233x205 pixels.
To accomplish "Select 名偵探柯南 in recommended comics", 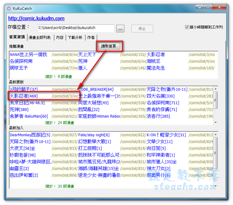I will pos(21,61).
